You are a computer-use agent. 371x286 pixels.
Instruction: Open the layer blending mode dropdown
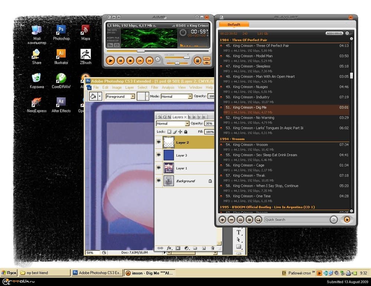(x=187, y=123)
